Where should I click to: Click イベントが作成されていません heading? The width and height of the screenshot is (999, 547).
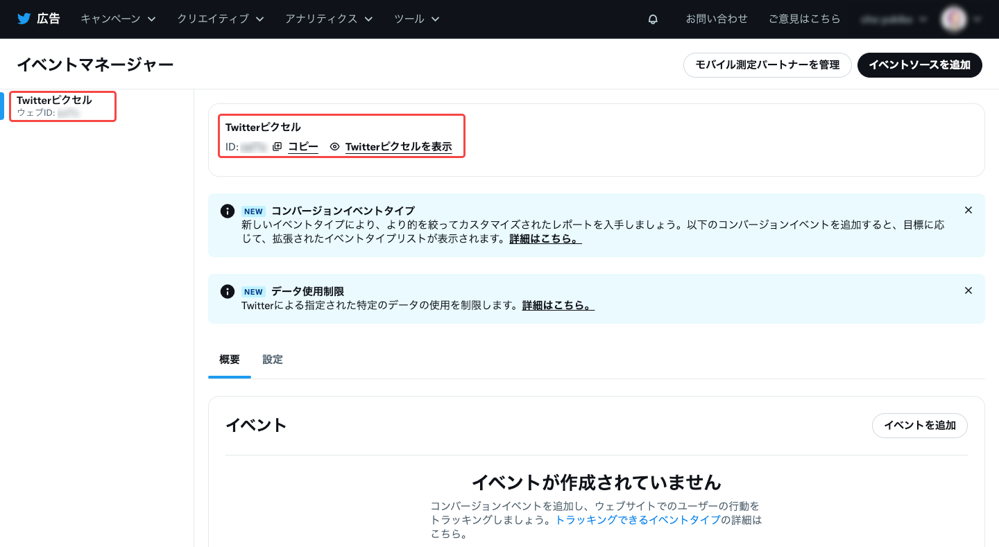tap(597, 483)
